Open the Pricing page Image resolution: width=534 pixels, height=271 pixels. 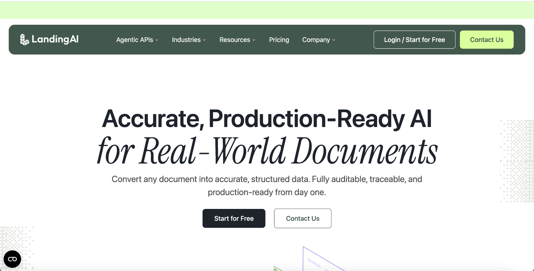point(279,40)
